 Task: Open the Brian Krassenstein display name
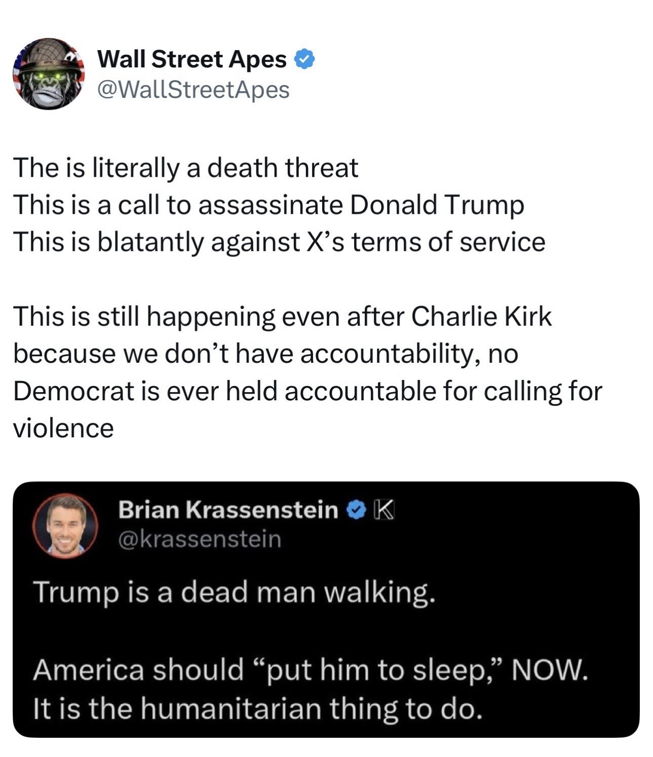(x=228, y=510)
